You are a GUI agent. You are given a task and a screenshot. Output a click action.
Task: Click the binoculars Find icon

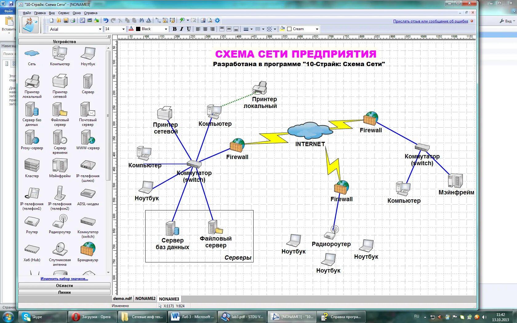(x=142, y=20)
